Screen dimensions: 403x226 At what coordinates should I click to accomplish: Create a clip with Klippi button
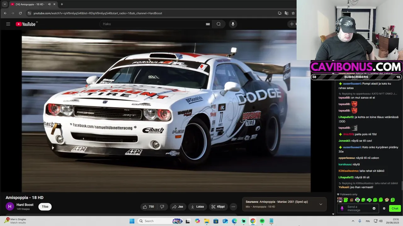[x=218, y=207]
